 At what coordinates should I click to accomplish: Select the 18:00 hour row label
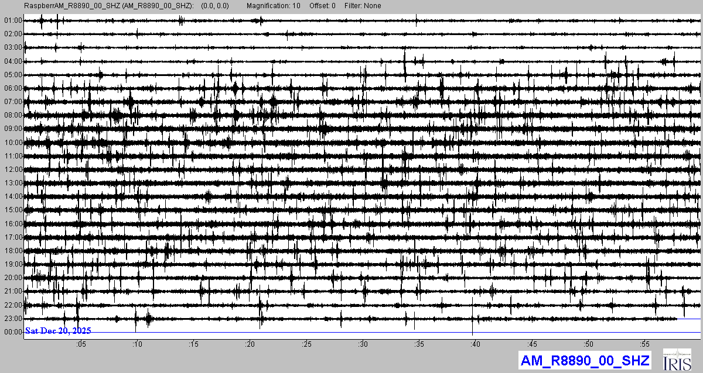(x=13, y=251)
